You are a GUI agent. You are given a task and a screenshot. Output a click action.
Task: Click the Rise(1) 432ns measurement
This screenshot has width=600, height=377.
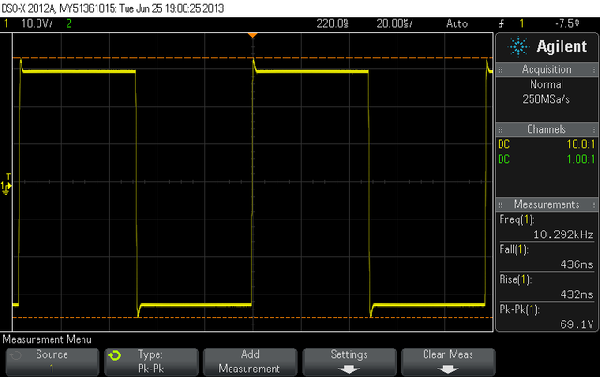click(547, 287)
